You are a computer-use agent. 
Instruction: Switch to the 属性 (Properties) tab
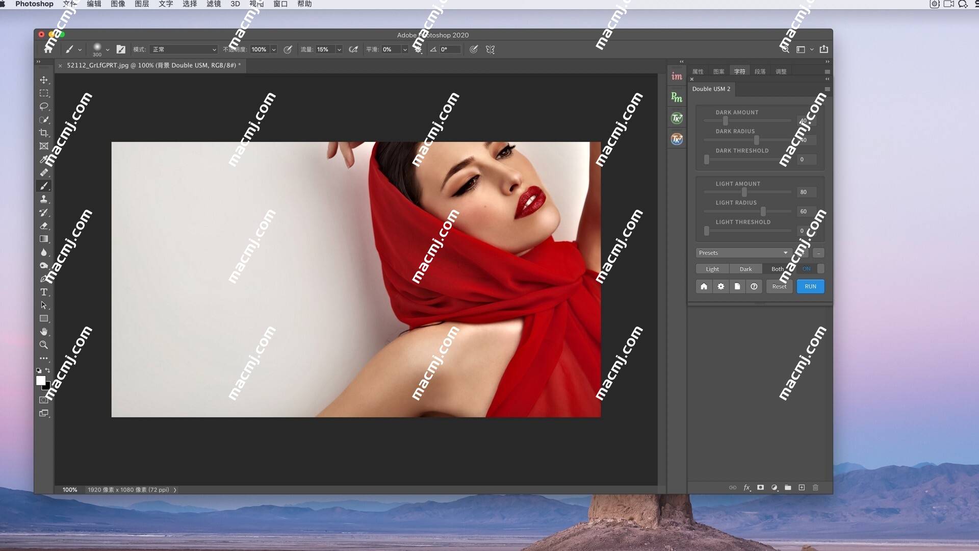698,70
